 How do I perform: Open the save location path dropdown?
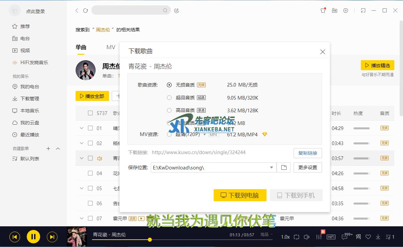272,167
